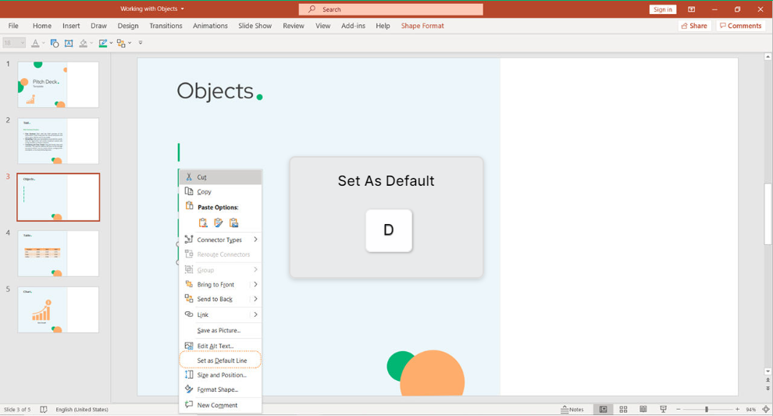Choose the paste as Picture option icon
Viewport: 773px width, 416px height.
click(x=233, y=222)
